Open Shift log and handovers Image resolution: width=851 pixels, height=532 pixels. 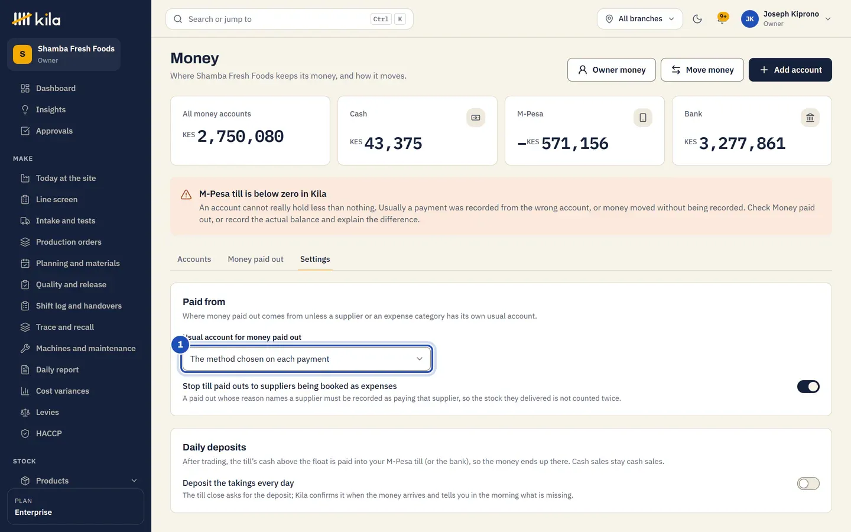point(76,306)
